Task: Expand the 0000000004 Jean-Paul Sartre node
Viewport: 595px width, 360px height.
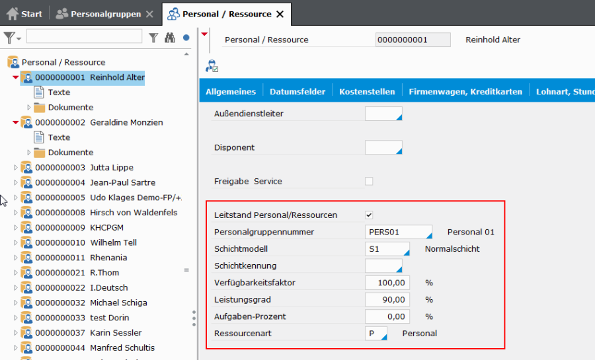Action: [x=16, y=182]
